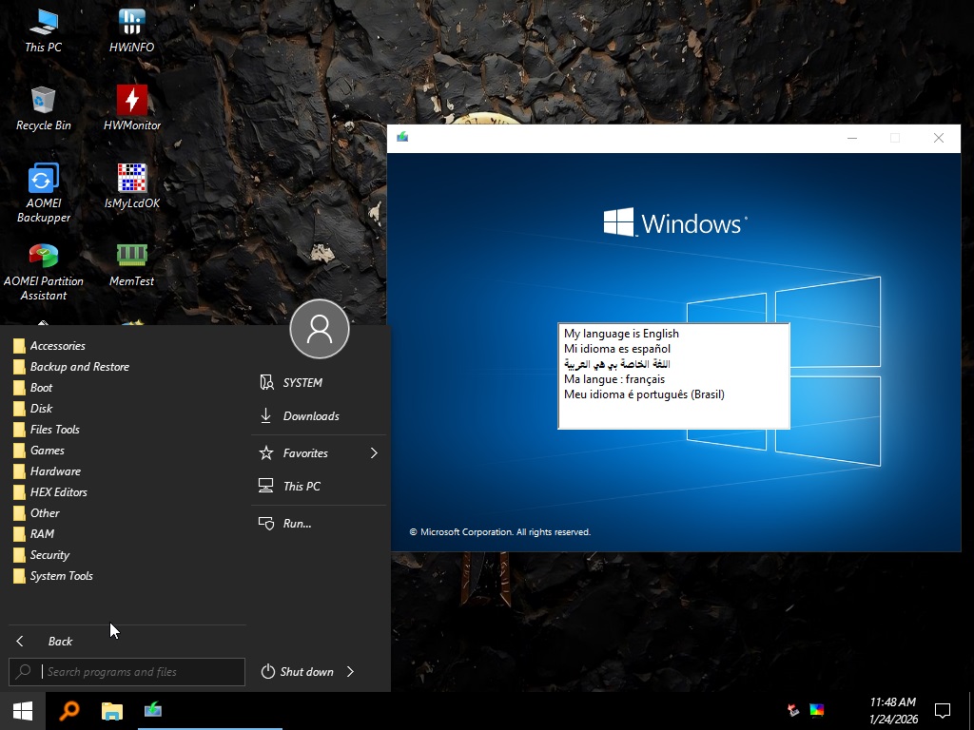The width and height of the screenshot is (974, 730).
Task: Run MemTest from the desktop
Action: pos(130,257)
